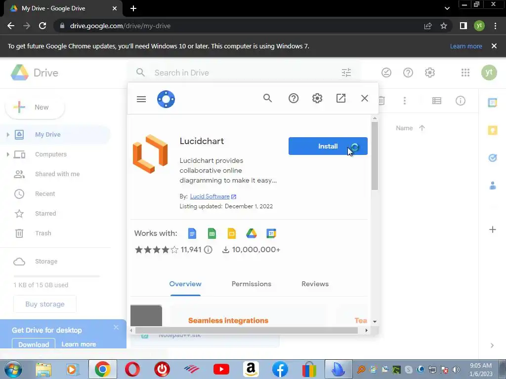
Task: Click the New button in Drive
Action: 35,107
